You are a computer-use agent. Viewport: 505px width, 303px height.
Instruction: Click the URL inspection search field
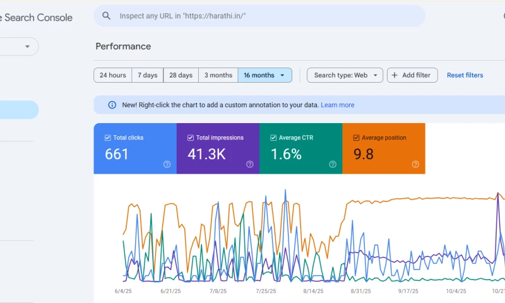[259, 16]
